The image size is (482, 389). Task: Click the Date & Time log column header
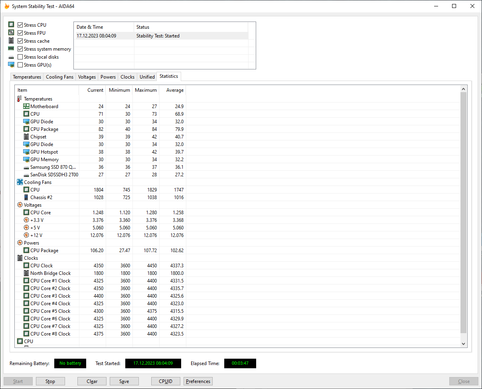[104, 27]
